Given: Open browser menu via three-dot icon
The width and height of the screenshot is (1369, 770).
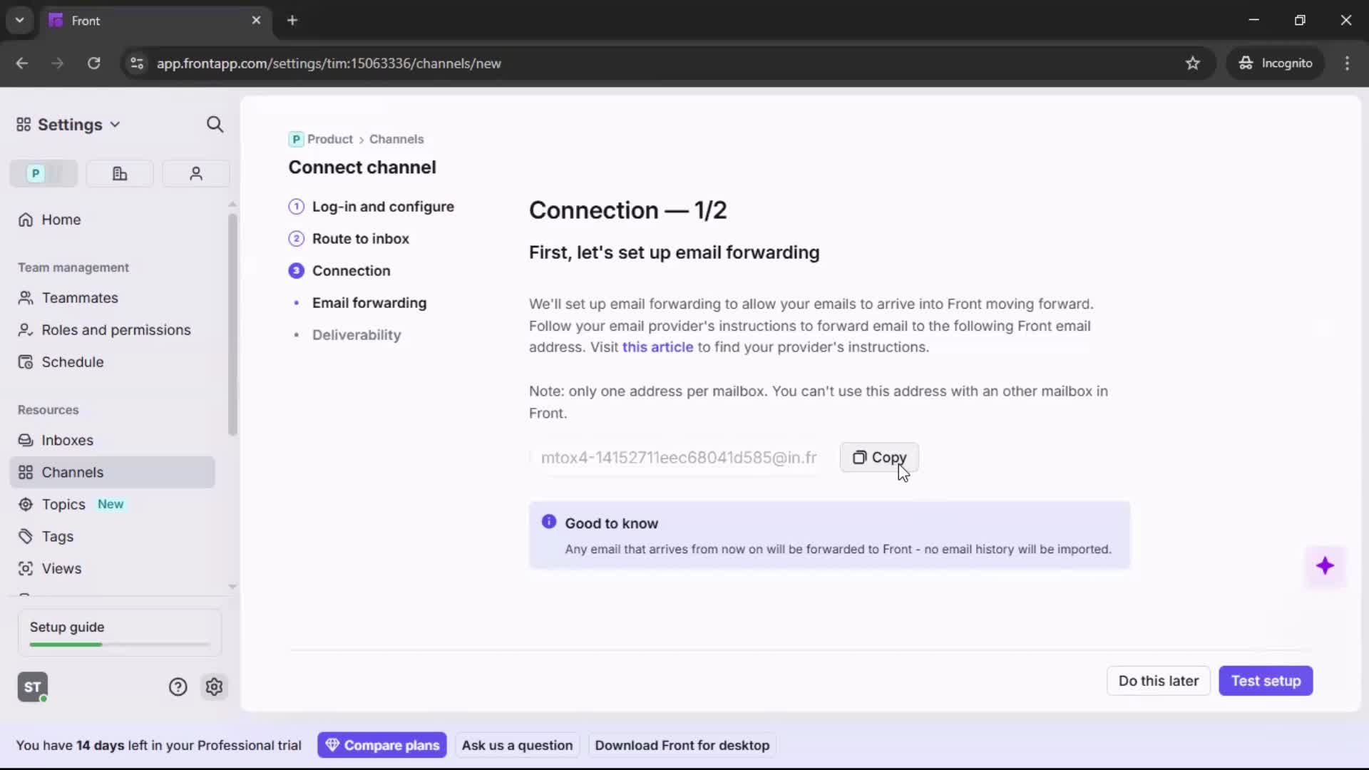Looking at the screenshot, I should click(x=1347, y=63).
